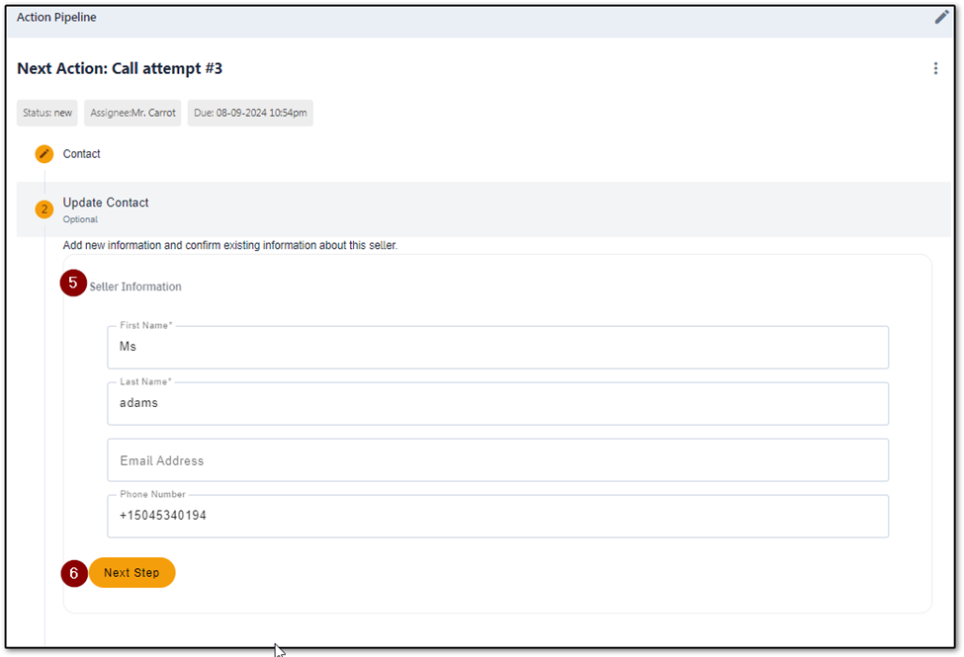The image size is (964, 657).
Task: Click the Status: new chip
Action: pyautogui.click(x=47, y=113)
